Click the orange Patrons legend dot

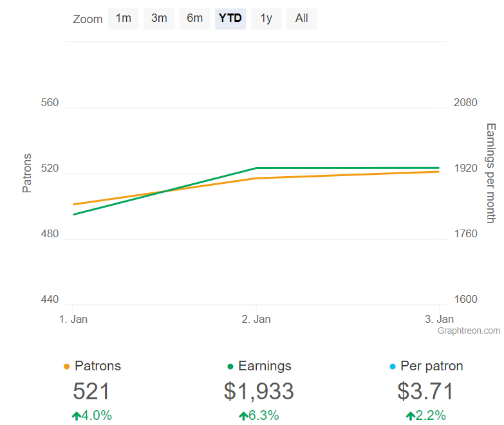(x=67, y=366)
